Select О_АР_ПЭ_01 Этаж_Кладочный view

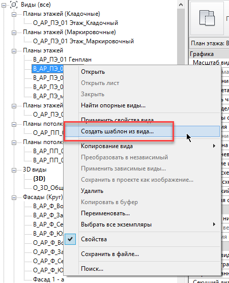pos(75,23)
